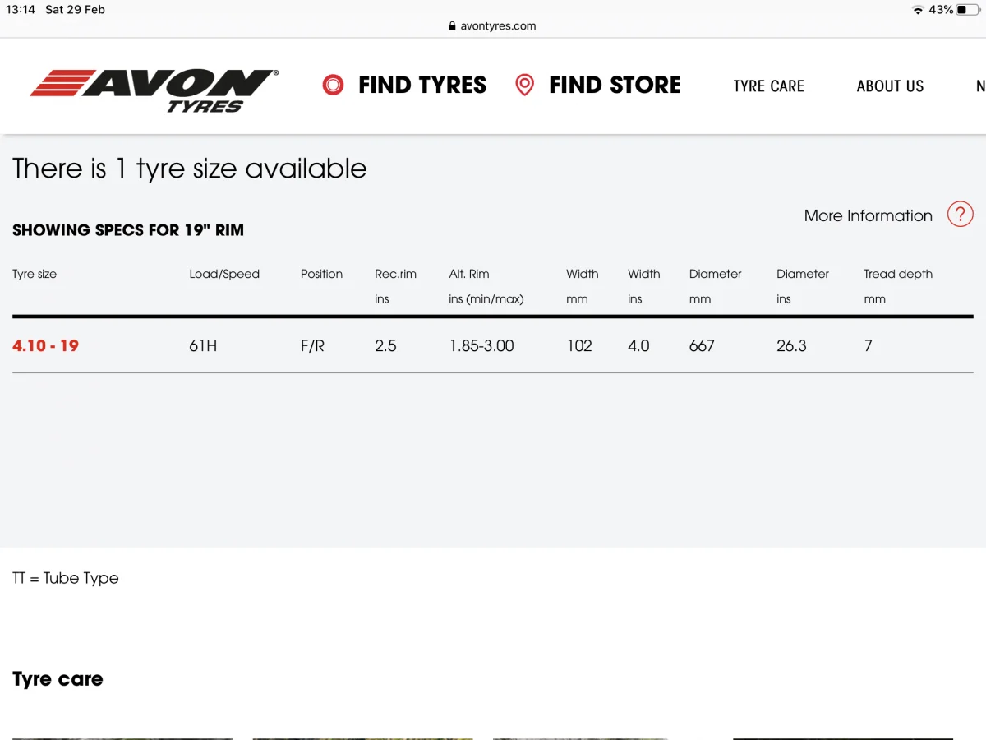The height and width of the screenshot is (740, 986).
Task: Tap the clock time in status bar
Action: pyautogui.click(x=21, y=10)
